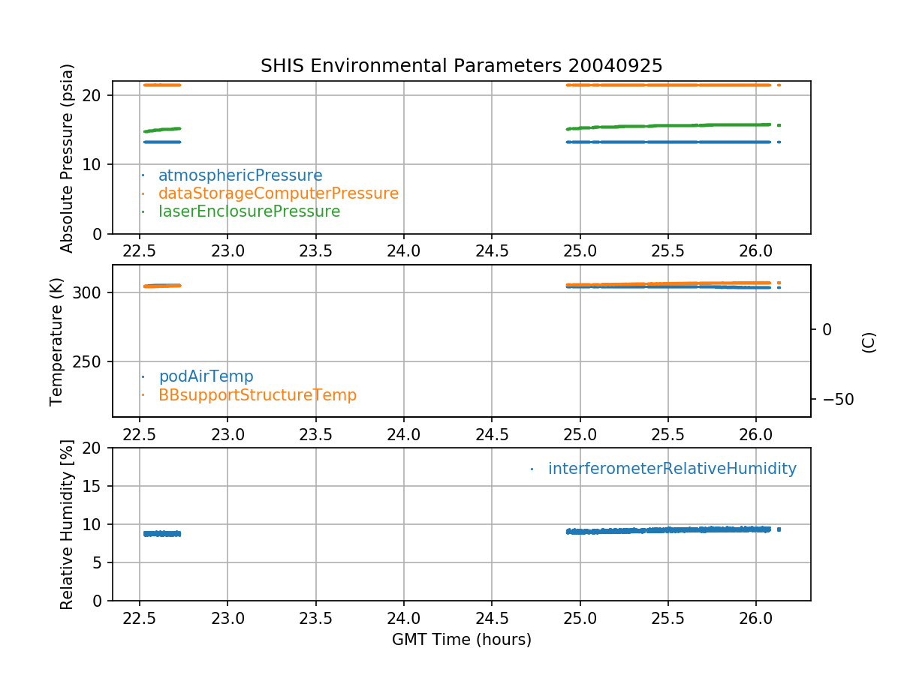Click the 23.5 tick below the pressure plot
The height and width of the screenshot is (675, 901).
point(315,250)
